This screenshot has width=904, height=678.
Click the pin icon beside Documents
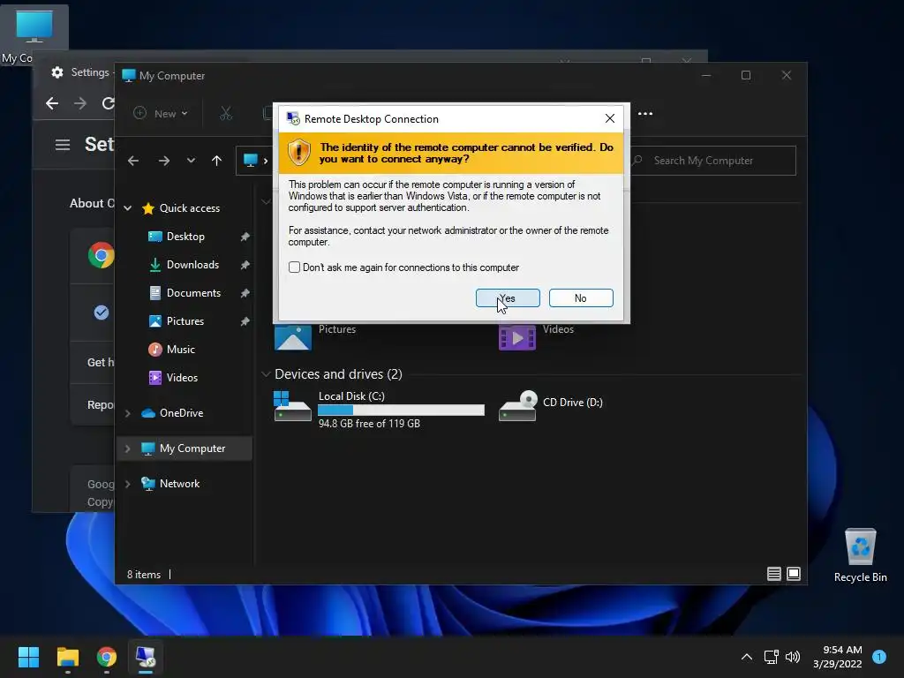tap(245, 293)
